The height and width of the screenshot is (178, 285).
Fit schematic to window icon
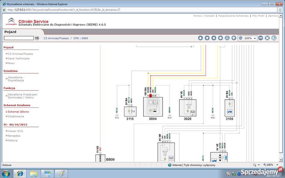coord(267,38)
